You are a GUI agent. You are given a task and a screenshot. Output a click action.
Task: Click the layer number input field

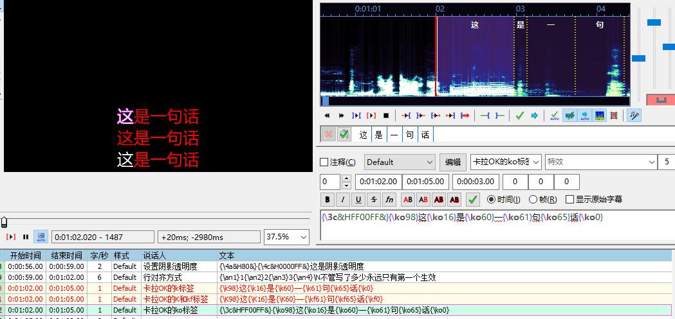click(x=331, y=182)
